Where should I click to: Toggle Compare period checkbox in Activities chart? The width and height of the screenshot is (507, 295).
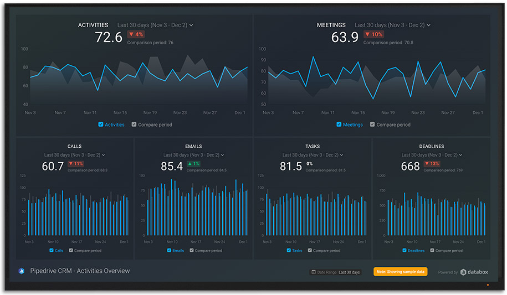coord(134,125)
